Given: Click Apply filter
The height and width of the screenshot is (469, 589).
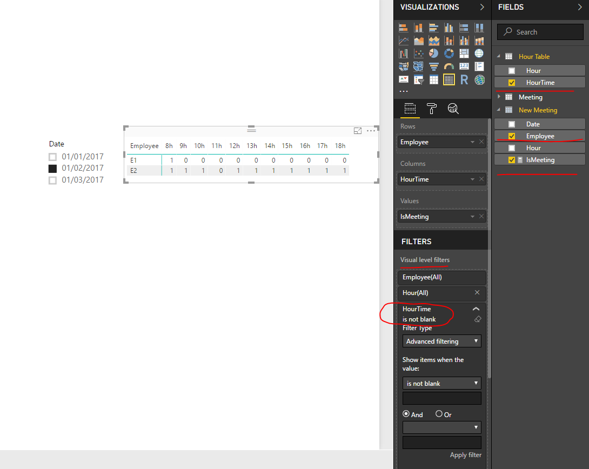Looking at the screenshot, I should 465,455.
